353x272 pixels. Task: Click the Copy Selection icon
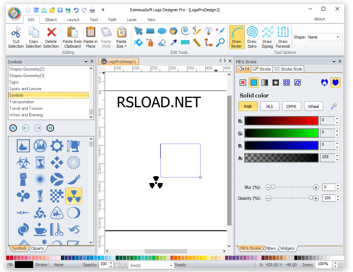tap(33, 37)
